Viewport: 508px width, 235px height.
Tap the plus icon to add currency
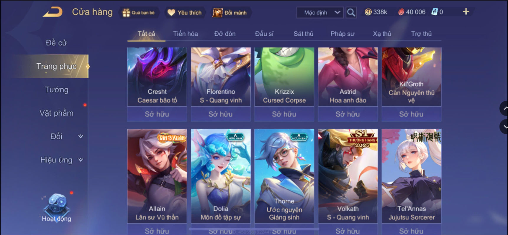pyautogui.click(x=466, y=12)
